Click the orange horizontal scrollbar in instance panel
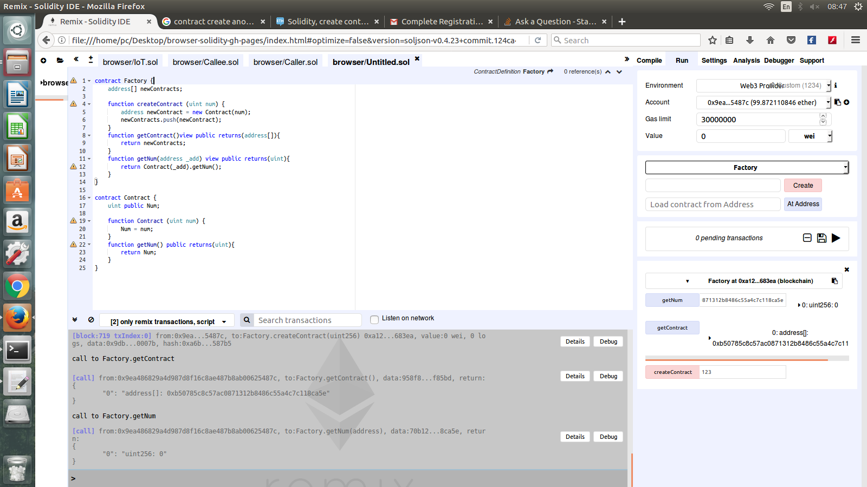The image size is (867, 487). tap(736, 359)
